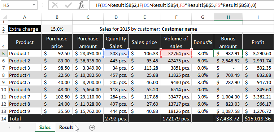Click the Bonus amount header cell
Viewport: 274px width, 132px height.
pos(228,42)
